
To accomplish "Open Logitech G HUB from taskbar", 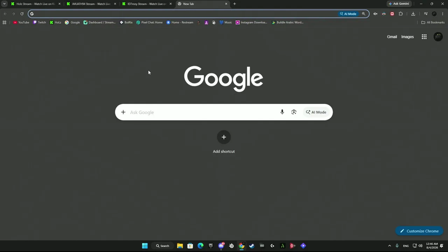I will pyautogui.click(x=272, y=246).
